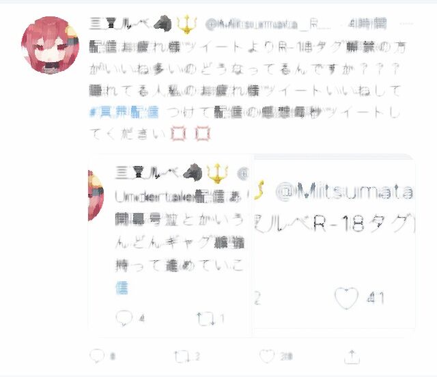Open the left attached Undertale screenshot image
This screenshot has height=377, width=437.
click(171, 244)
